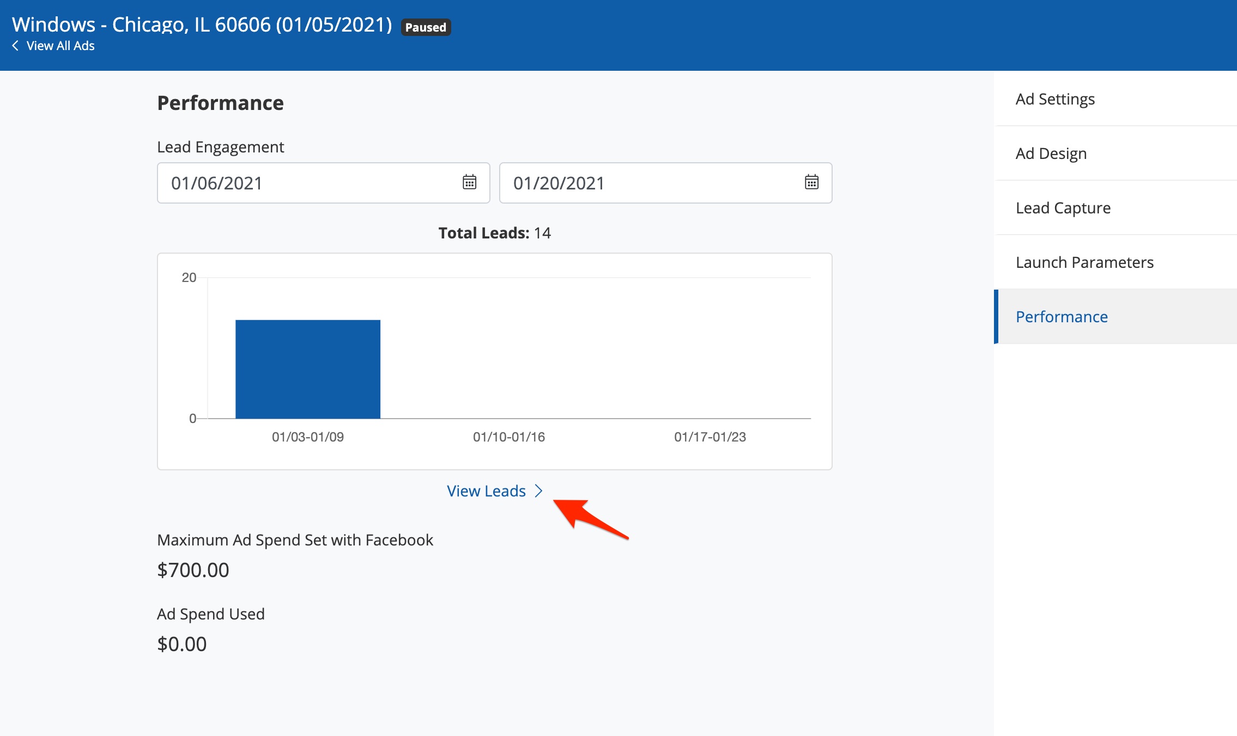Open the Lead Capture section
This screenshot has height=736, width=1237.
tap(1063, 208)
